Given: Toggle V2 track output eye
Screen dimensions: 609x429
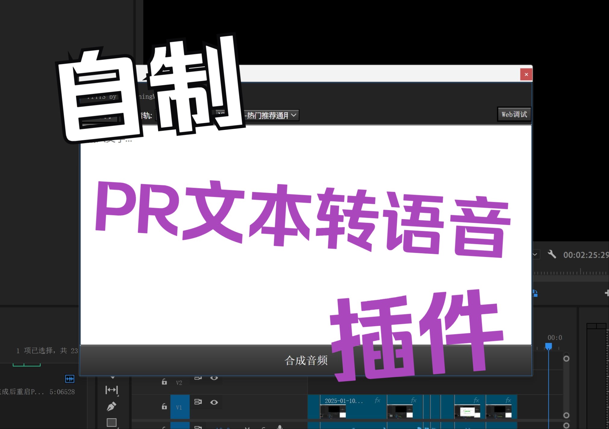Looking at the screenshot, I should pyautogui.click(x=214, y=378).
